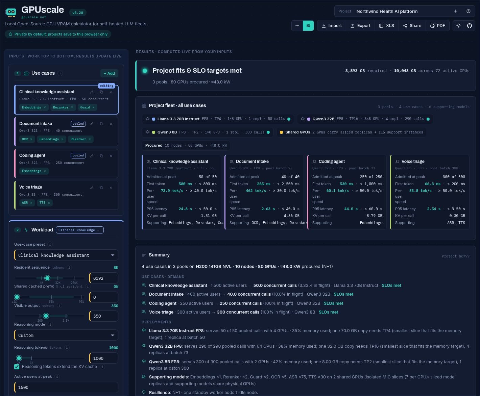Image resolution: width=480 pixels, height=396 pixels.
Task: Adjust the Resident sequence slider handle
Action: [x=47, y=278]
